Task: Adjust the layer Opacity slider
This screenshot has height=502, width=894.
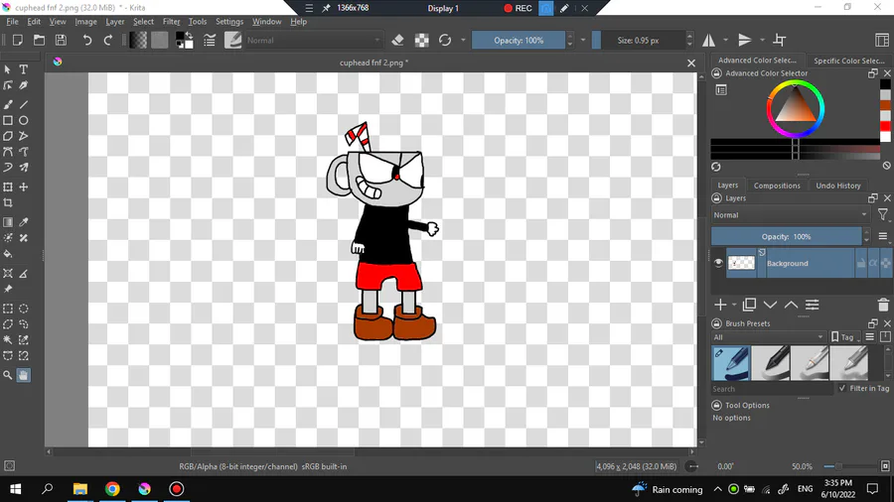Action: 787,237
